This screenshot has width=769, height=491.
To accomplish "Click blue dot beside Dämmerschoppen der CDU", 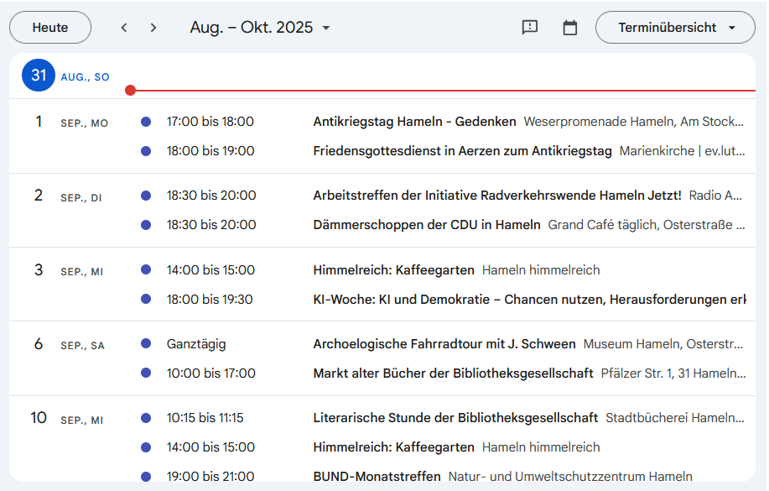I will click(x=146, y=225).
